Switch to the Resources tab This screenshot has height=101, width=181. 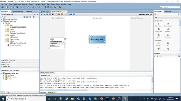[x=168, y=12]
